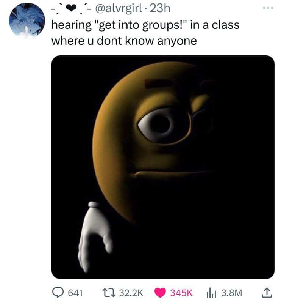Click the "get into groups!" tweet text
Viewport: 284px width, 304px height.
[x=140, y=25]
